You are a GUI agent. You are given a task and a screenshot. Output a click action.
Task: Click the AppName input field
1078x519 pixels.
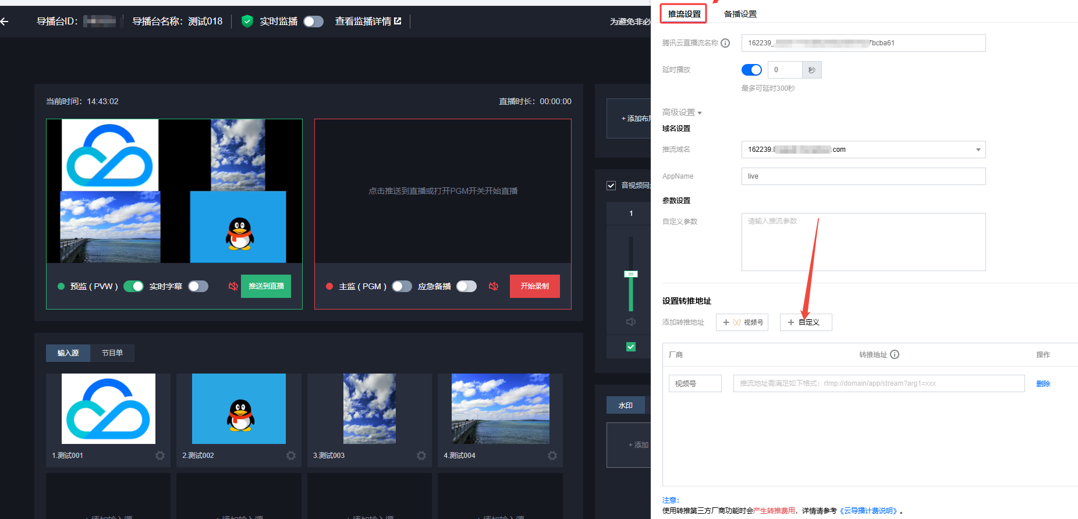click(863, 176)
